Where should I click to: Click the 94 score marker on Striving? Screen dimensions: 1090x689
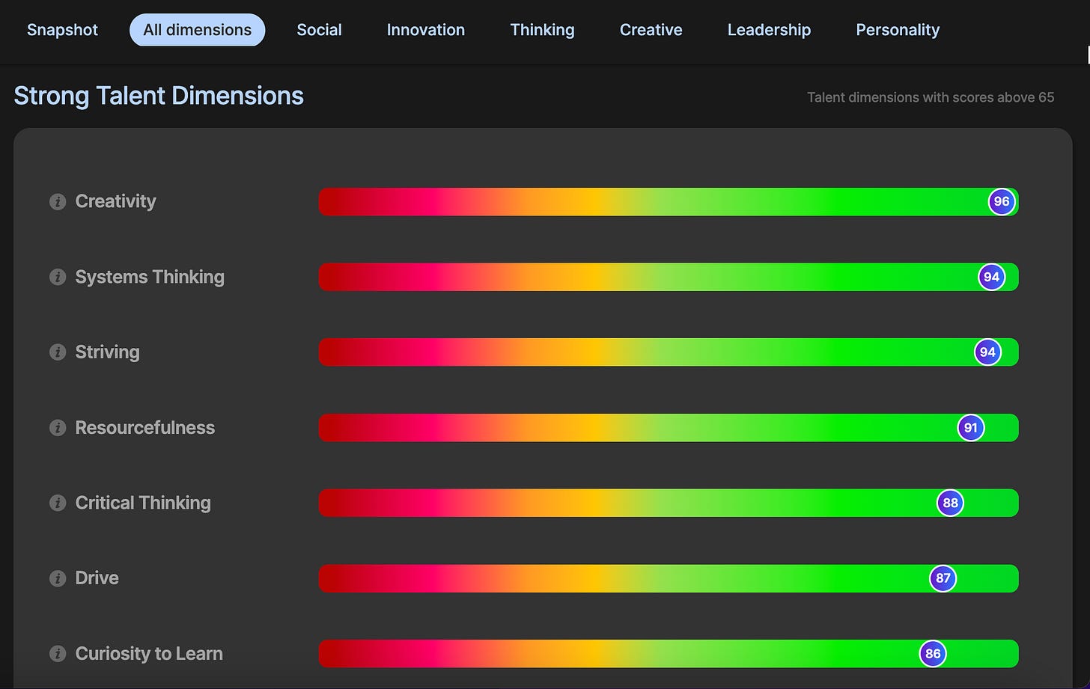pos(988,352)
